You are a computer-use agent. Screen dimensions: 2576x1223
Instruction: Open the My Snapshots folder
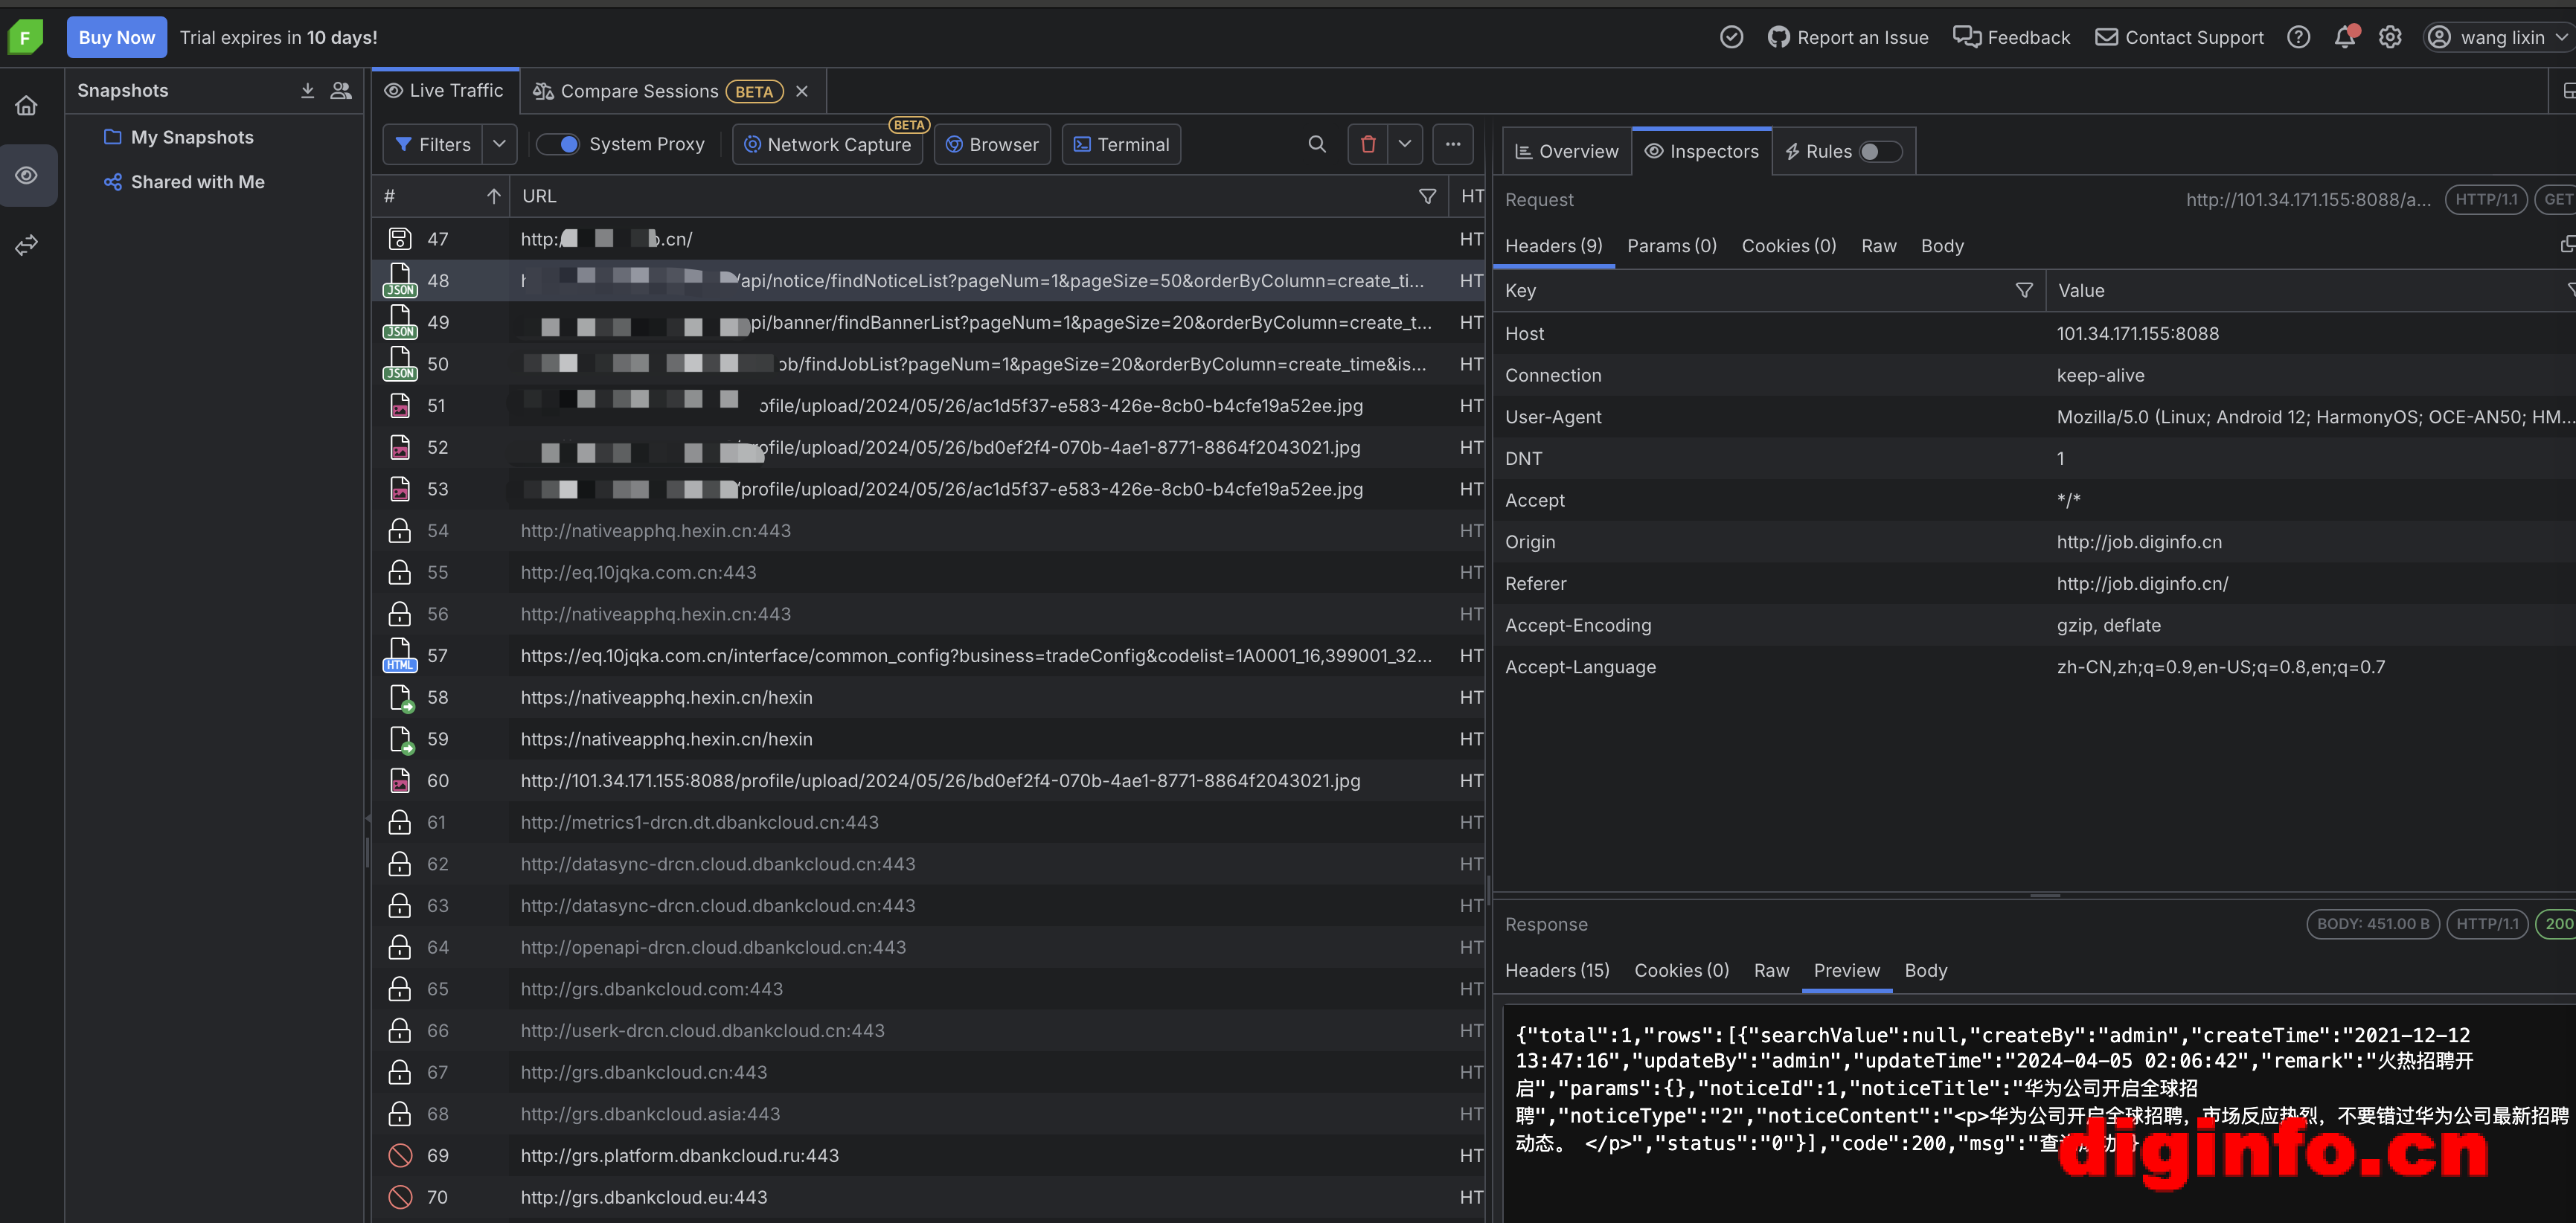click(179, 138)
